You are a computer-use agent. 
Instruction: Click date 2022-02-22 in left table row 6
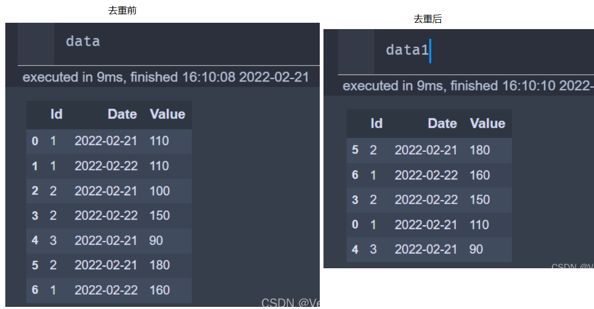point(106,290)
